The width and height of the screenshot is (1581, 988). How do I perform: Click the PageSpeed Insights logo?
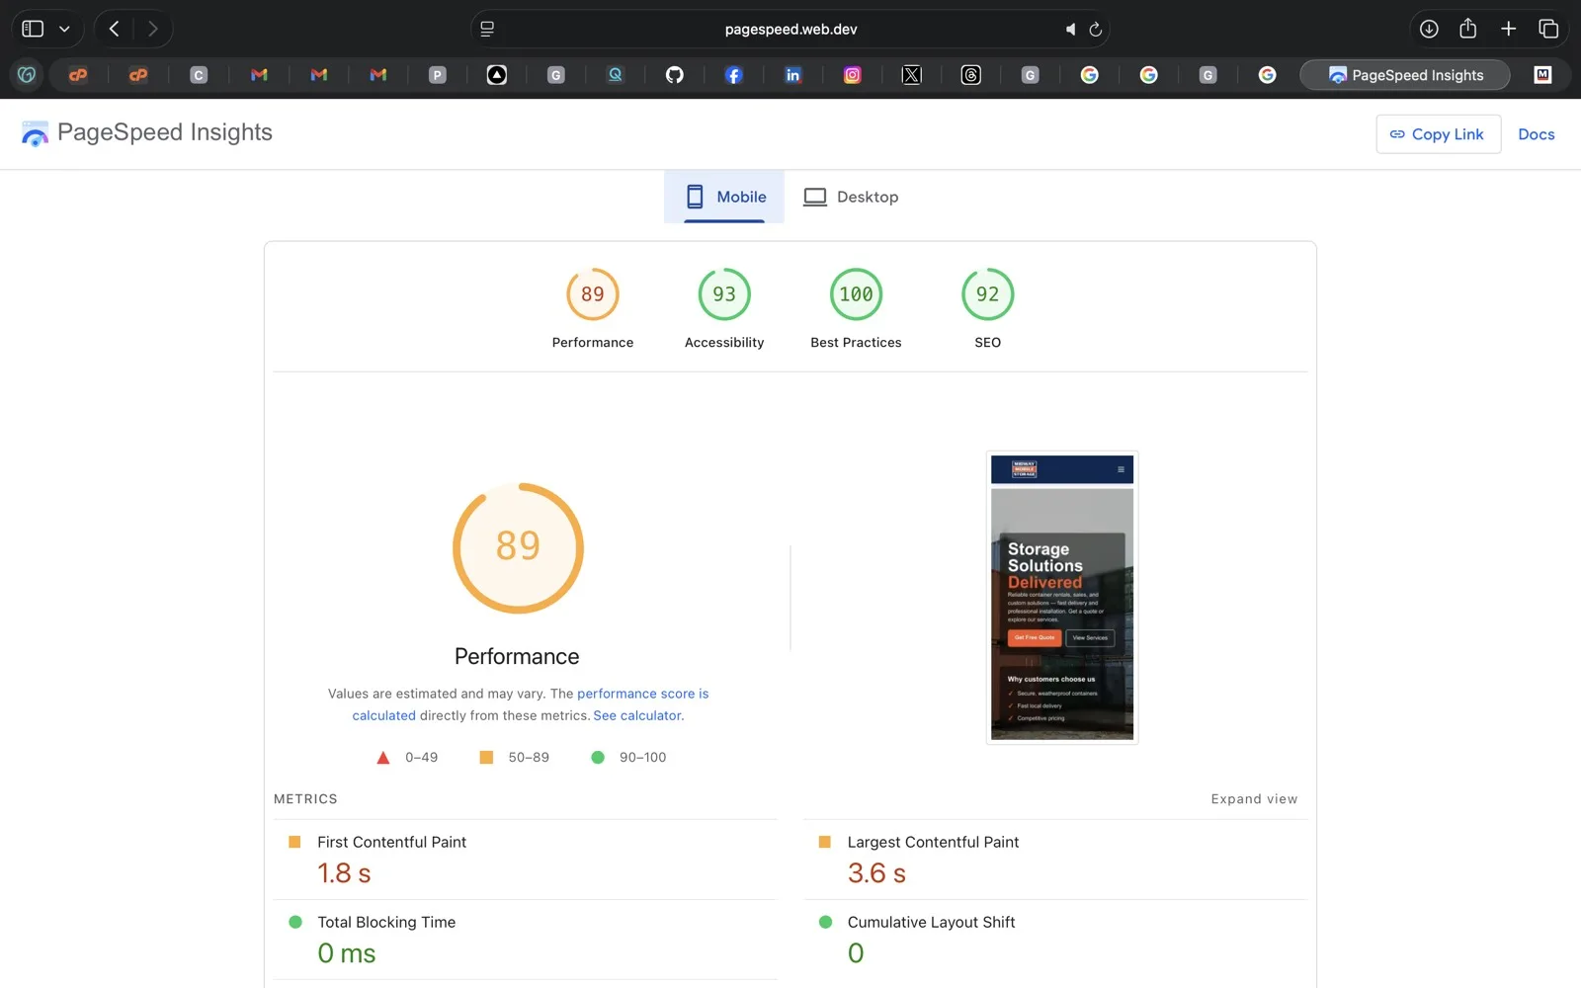pos(35,132)
